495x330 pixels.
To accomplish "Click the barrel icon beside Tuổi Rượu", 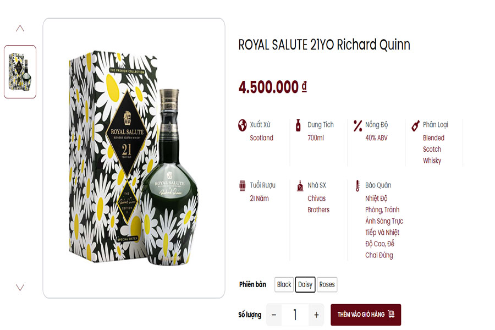I will coord(242,185).
